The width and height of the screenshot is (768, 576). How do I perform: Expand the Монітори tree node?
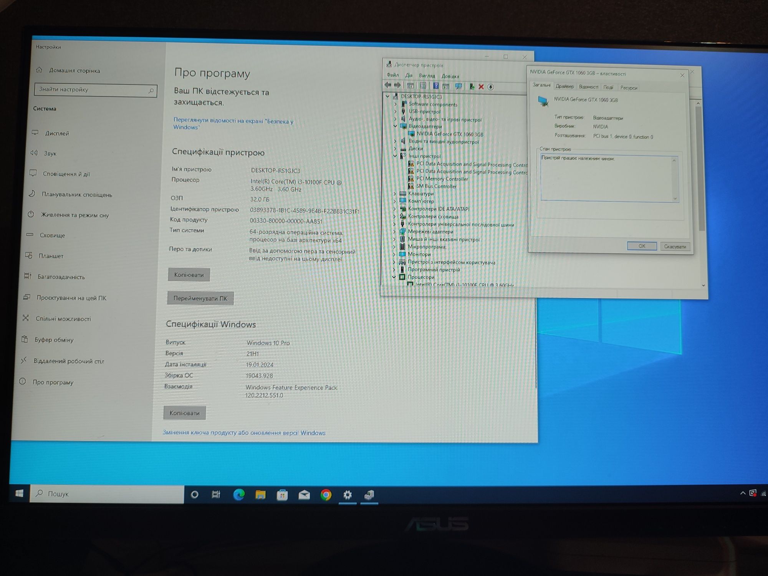pos(394,254)
